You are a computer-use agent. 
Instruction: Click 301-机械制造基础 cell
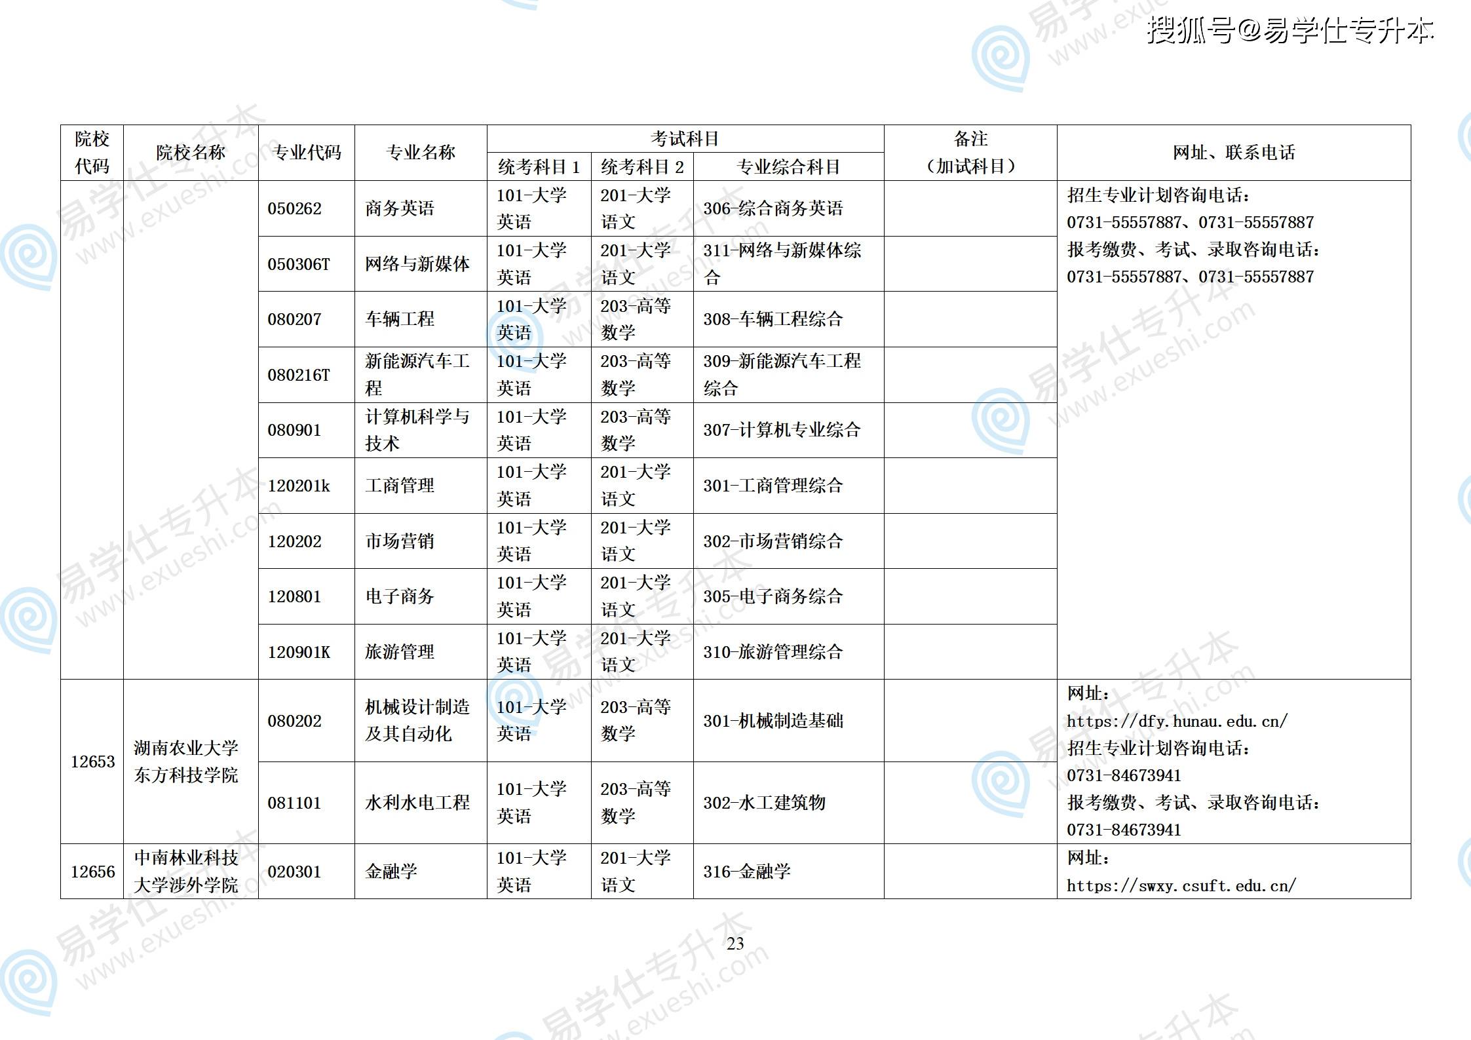(x=789, y=721)
